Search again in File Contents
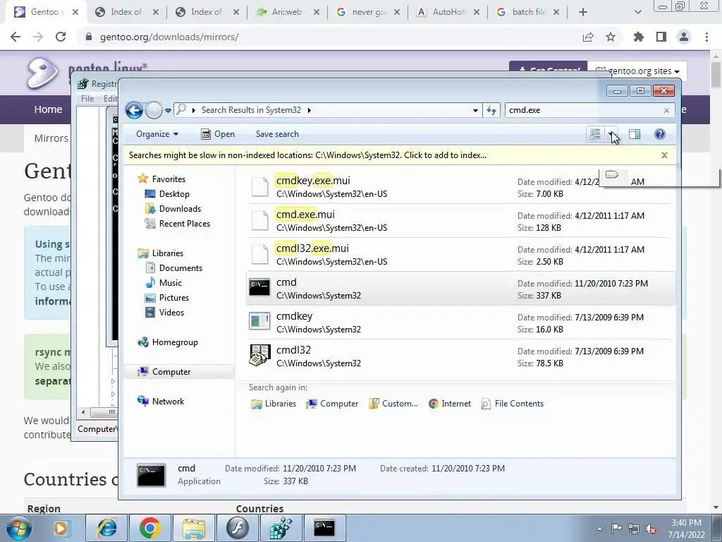The height and width of the screenshot is (542, 722). pyautogui.click(x=512, y=404)
